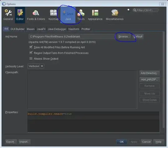Viewport: 168px width, 148px height.
Task: Click build.compiler.emacs=true property line
Action: [x=49, y=114]
